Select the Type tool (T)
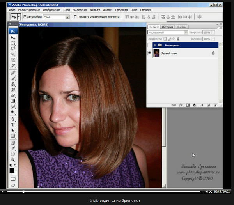234x205 pixels. [x=13, y=125]
